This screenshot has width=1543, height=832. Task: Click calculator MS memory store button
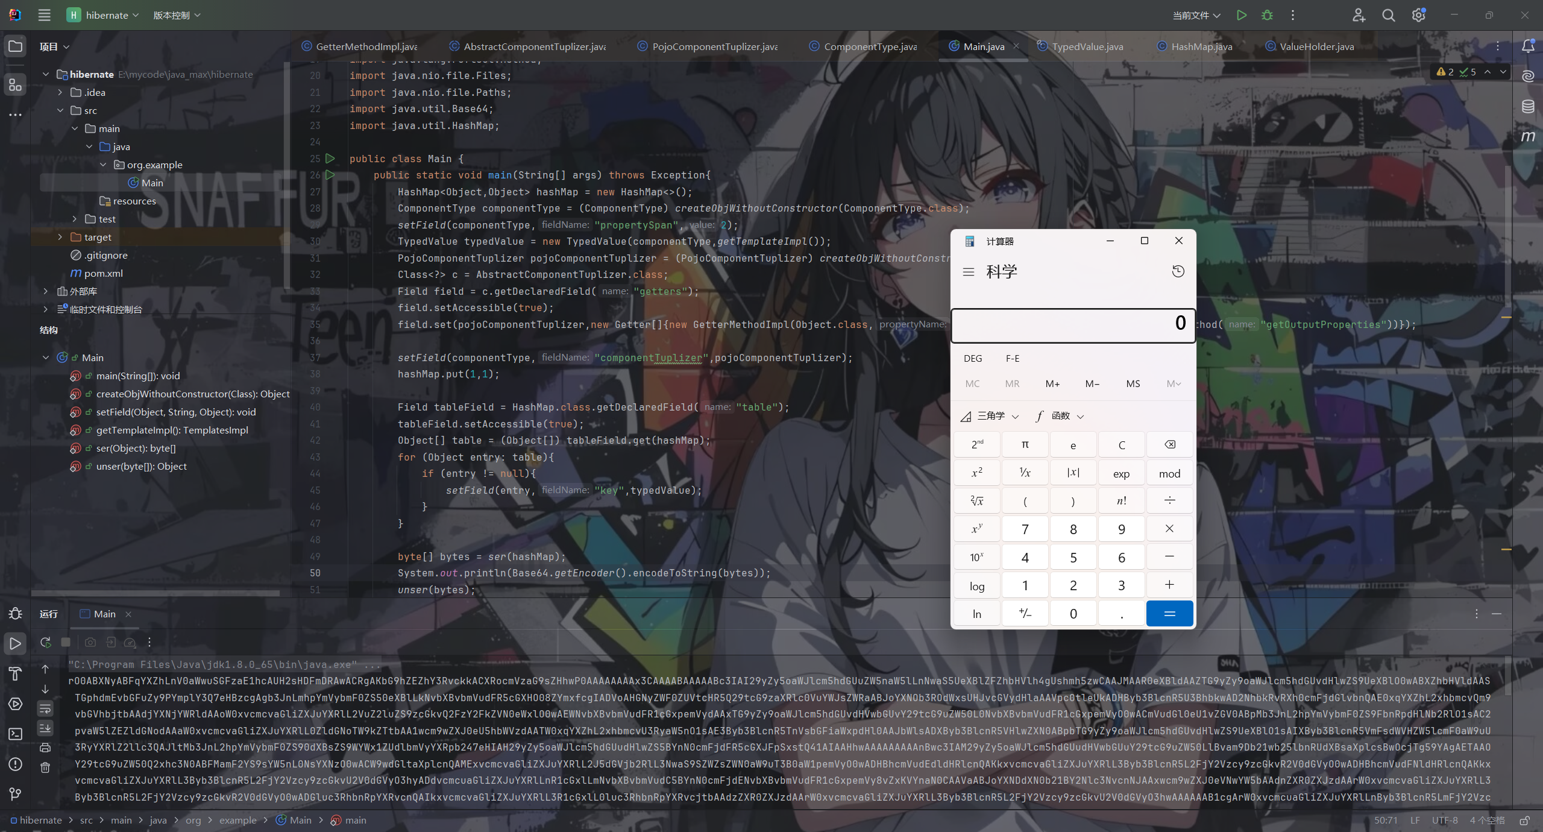click(1133, 383)
